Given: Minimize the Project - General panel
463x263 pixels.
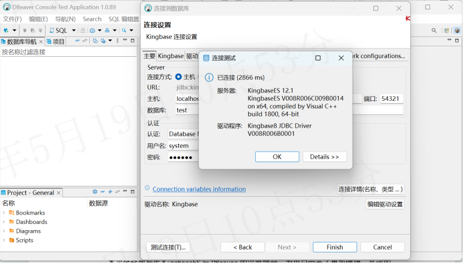Looking at the screenshot, I should 125,191.
